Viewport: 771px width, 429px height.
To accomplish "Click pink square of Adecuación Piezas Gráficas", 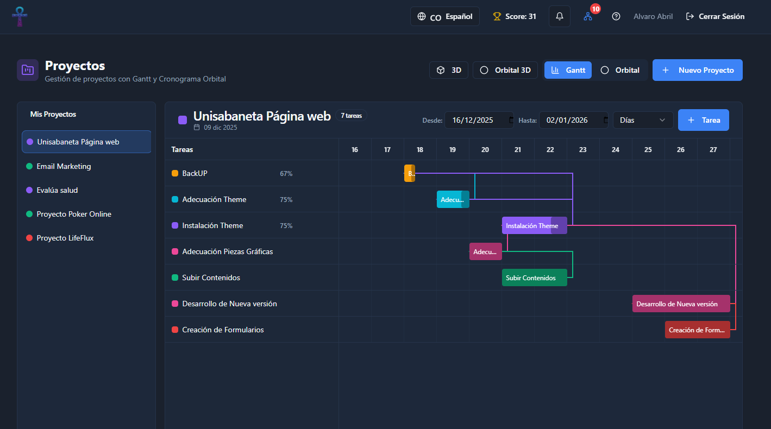I will pyautogui.click(x=175, y=251).
